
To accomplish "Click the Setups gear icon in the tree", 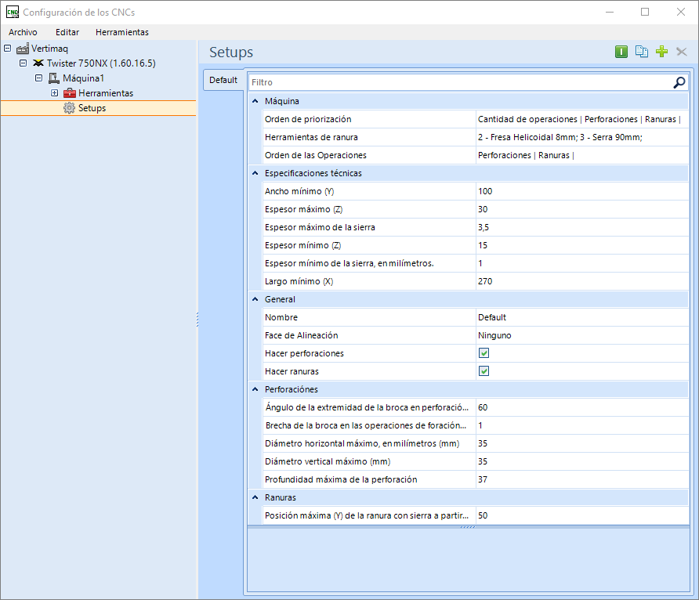I will tap(69, 108).
